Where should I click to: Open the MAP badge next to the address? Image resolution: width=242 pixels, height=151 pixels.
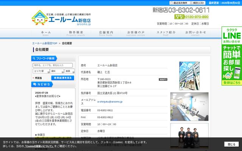click(163, 80)
